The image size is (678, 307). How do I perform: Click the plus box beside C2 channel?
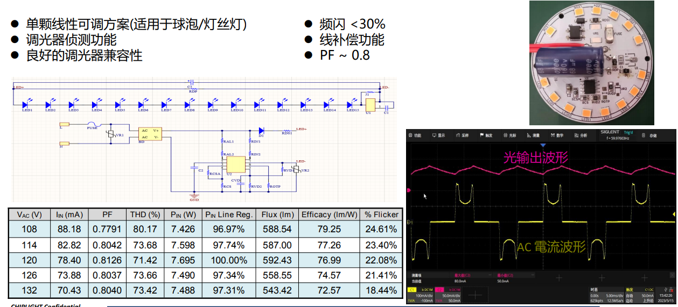point(475,295)
